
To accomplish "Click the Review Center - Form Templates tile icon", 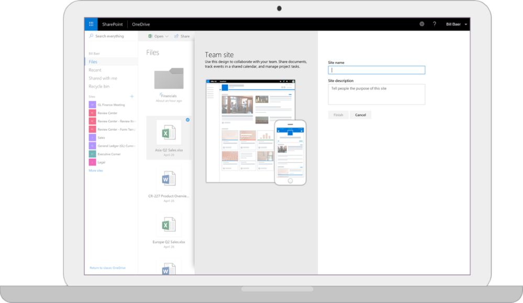I will click(x=92, y=129).
